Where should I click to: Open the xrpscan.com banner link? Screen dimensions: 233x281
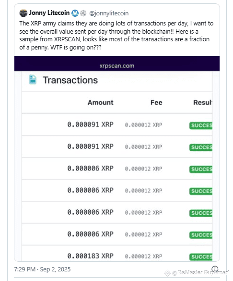click(x=117, y=66)
